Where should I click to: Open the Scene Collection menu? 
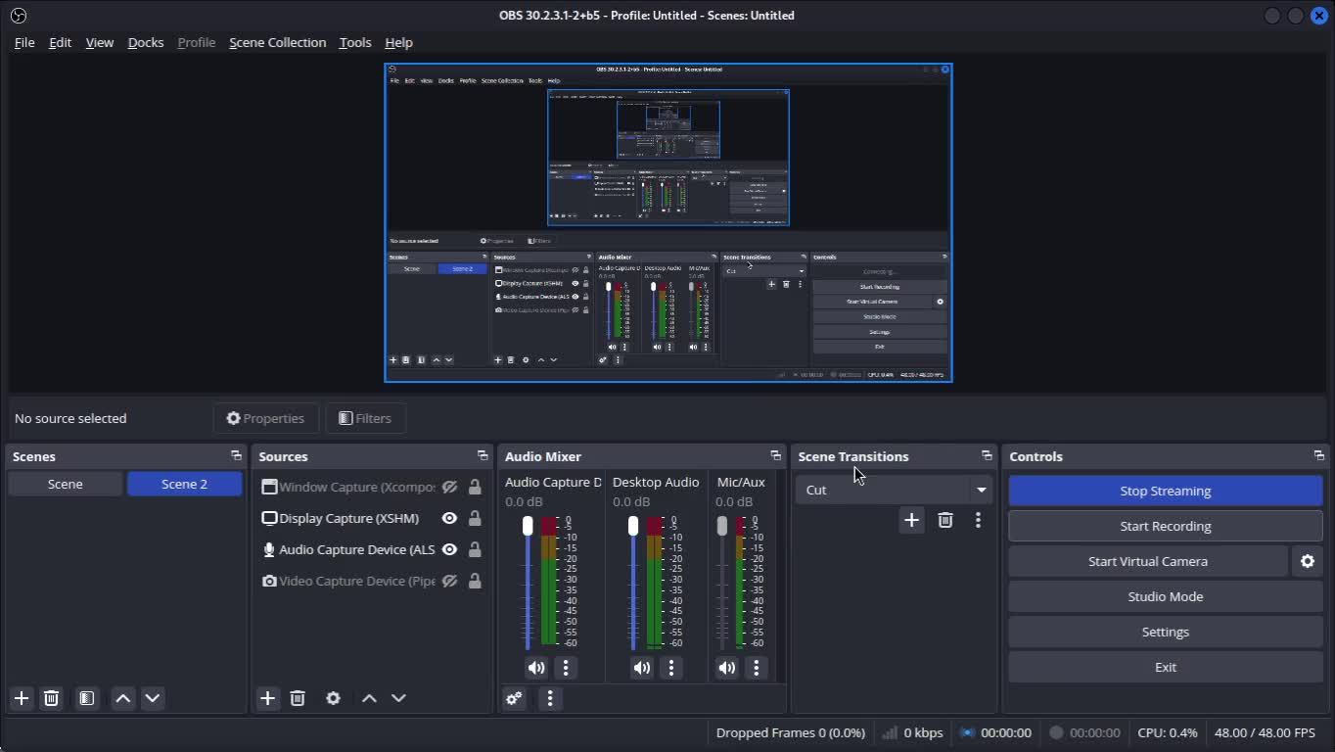(x=277, y=42)
